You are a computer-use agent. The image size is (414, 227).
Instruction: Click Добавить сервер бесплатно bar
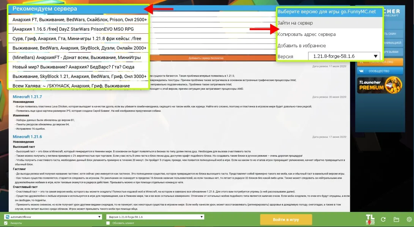pyautogui.click(x=206, y=58)
